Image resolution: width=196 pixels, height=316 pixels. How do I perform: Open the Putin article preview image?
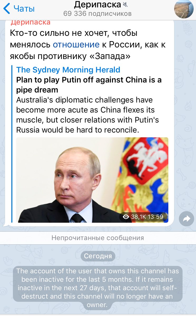coord(92,180)
